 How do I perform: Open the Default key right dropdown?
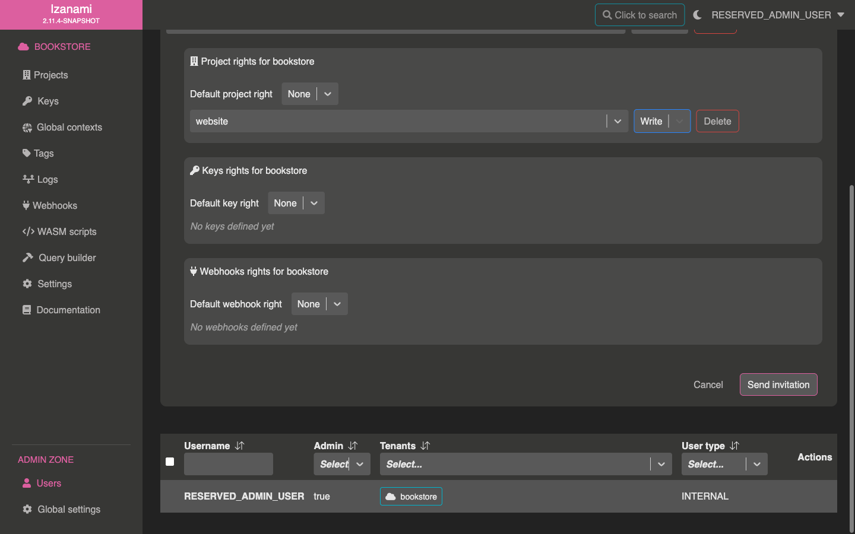[313, 204]
